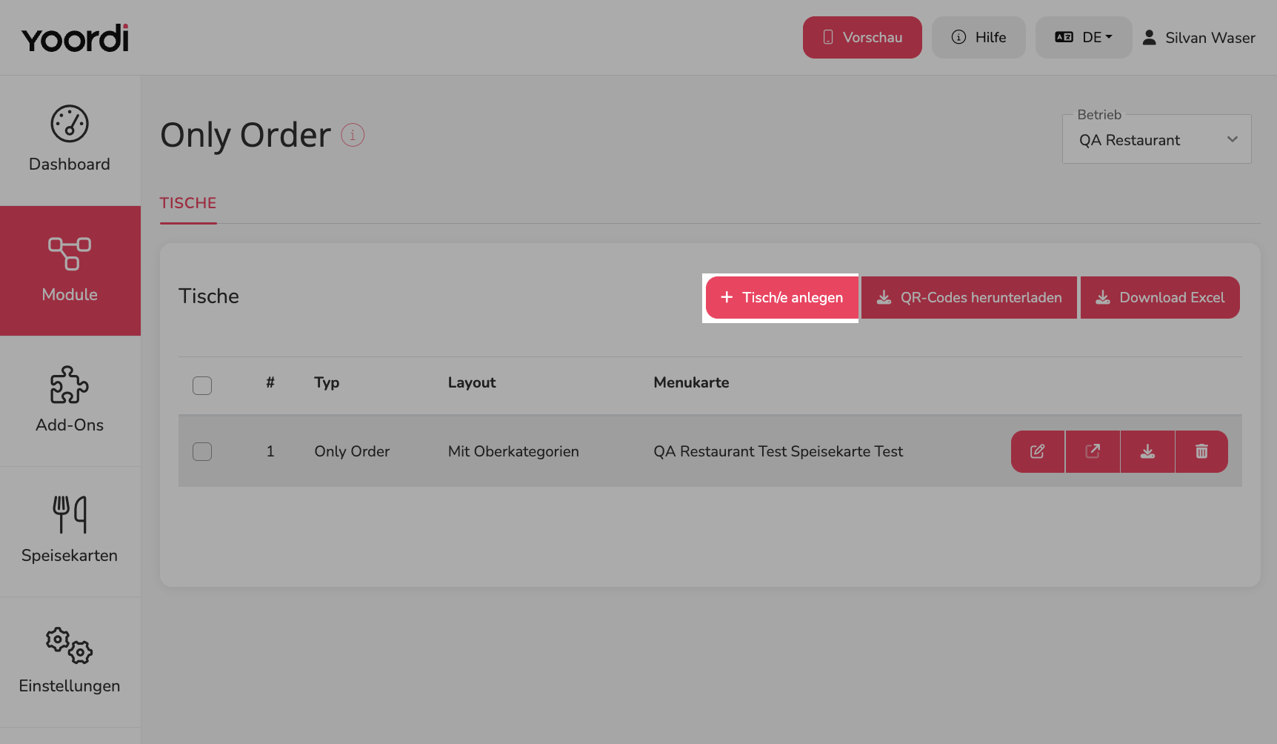Viewport: 1277px width, 744px height.
Task: Click QR-Codes herunterladen button
Action: point(969,297)
